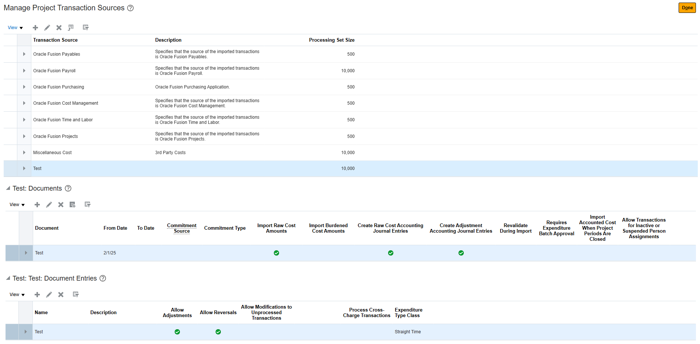Click the Revalidate During Import column header

(516, 228)
